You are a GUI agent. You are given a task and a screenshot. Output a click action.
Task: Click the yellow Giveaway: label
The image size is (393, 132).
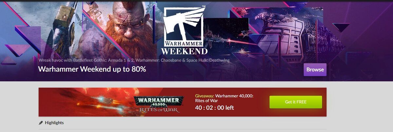(205, 96)
